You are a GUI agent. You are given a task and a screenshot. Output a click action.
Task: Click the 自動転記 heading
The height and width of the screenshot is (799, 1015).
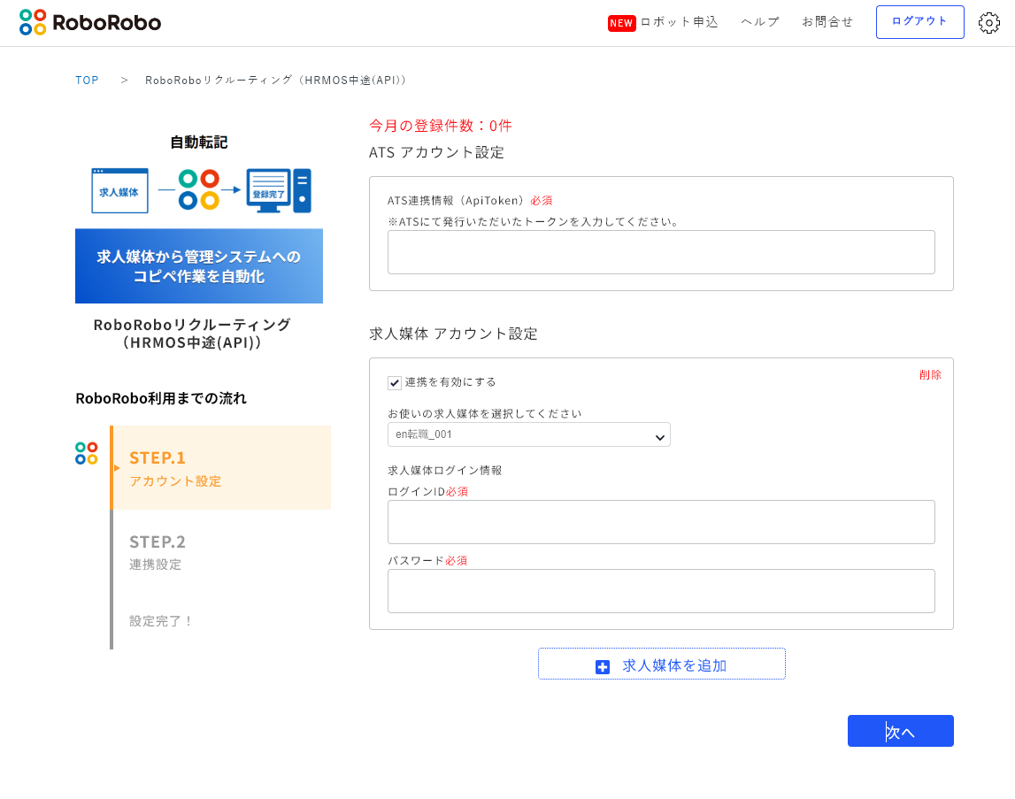(x=199, y=142)
